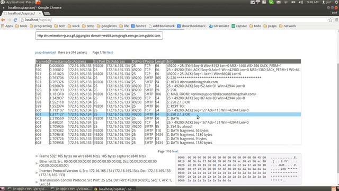The height and width of the screenshot is (191, 339).
Task: Click the Proto column header
Action: point(149,62)
